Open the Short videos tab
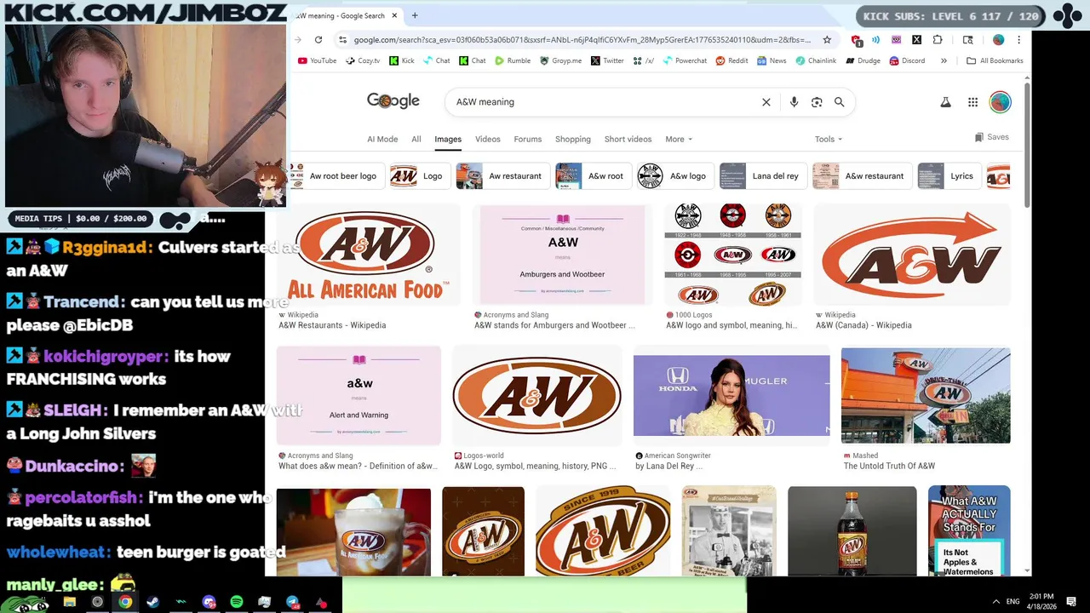 (628, 139)
